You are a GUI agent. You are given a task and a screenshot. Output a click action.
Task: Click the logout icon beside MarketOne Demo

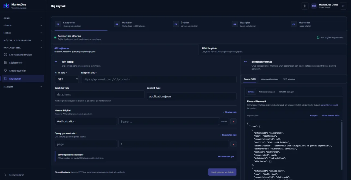(343, 6)
